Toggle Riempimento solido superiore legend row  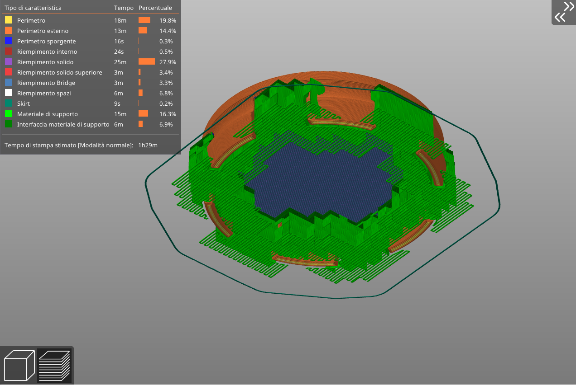pyautogui.click(x=90, y=72)
